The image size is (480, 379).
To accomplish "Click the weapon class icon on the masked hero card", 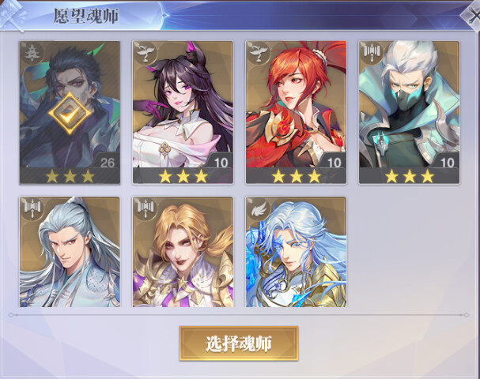I will click(371, 53).
